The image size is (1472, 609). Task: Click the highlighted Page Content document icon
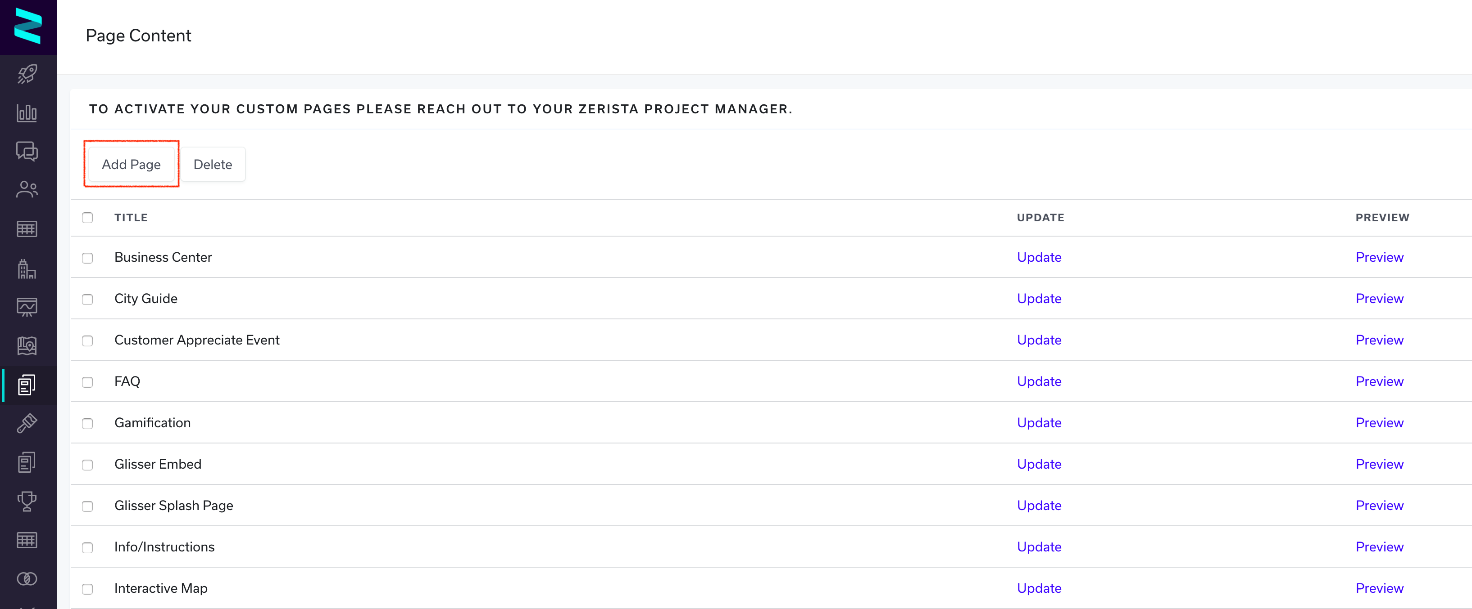tap(27, 385)
